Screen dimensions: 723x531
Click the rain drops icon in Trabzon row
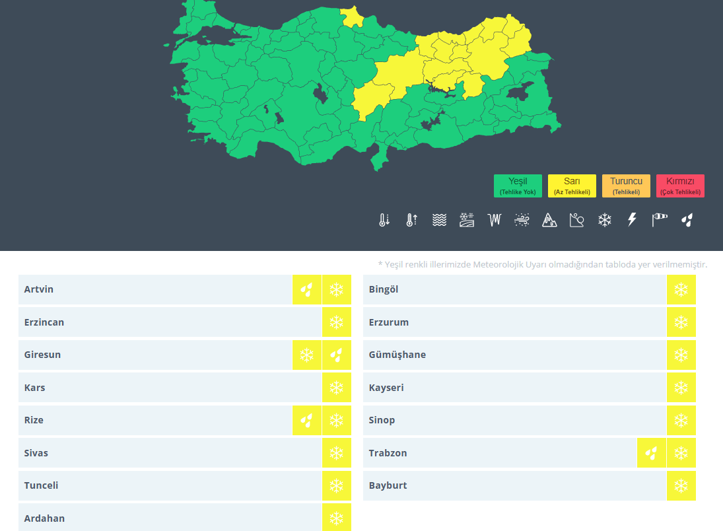pos(651,453)
